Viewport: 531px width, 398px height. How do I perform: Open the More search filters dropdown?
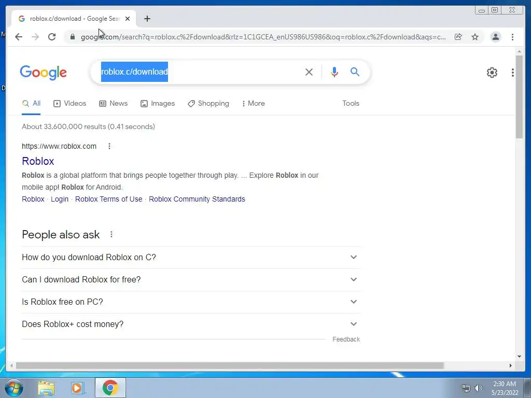[x=253, y=103]
